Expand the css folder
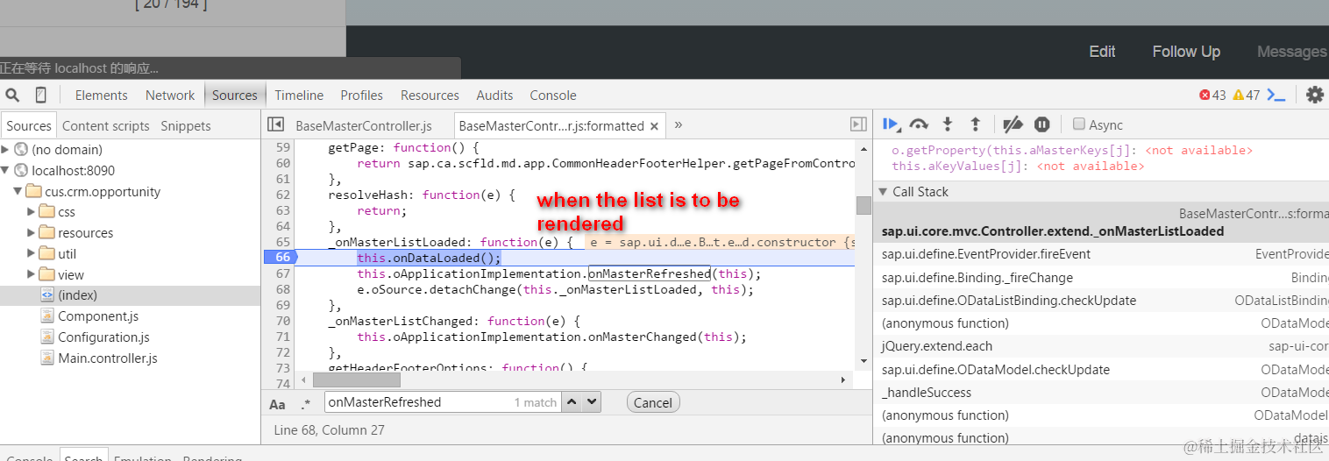The image size is (1329, 461). (32, 212)
